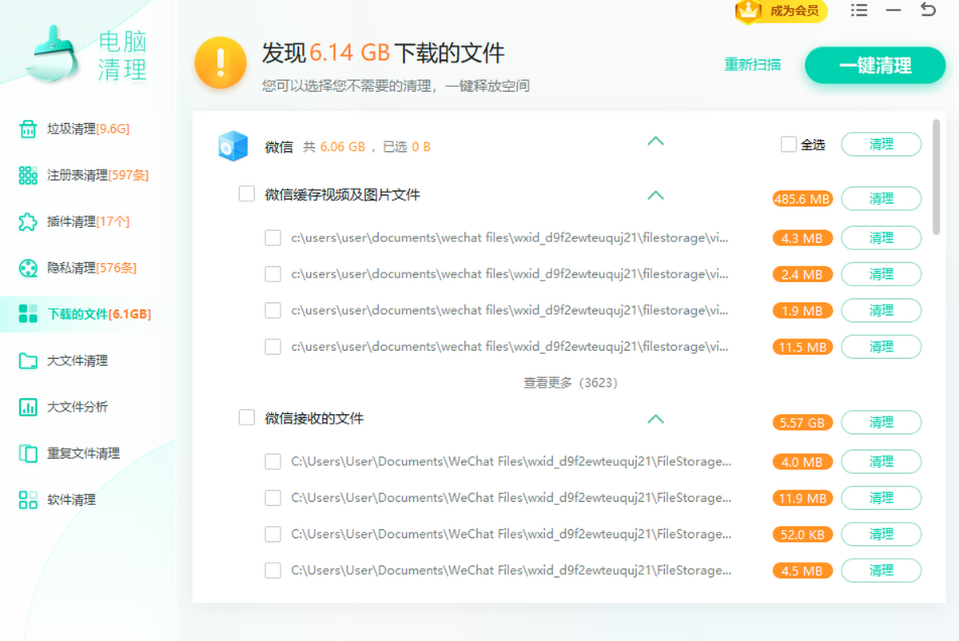959x641 pixels.
Task: Collapse the 微信 section with its chevron
Action: click(x=655, y=141)
